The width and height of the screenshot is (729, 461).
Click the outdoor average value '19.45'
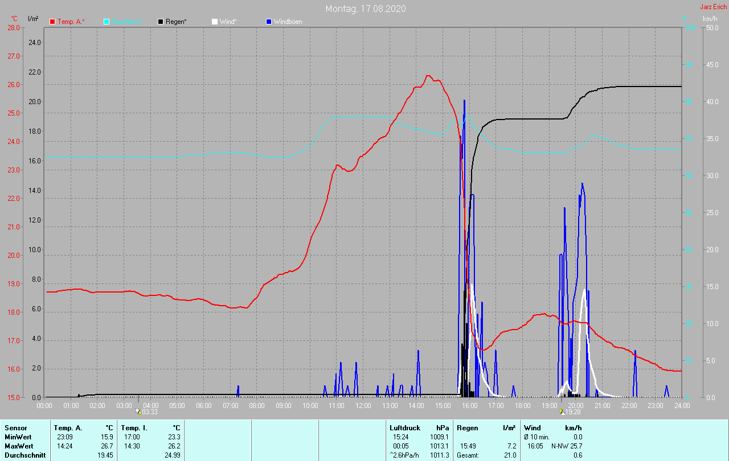(105, 455)
